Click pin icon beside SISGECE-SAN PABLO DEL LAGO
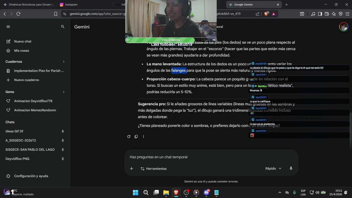 (x=63, y=150)
